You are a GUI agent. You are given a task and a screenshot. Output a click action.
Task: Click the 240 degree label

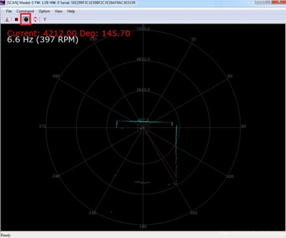click(x=56, y=176)
